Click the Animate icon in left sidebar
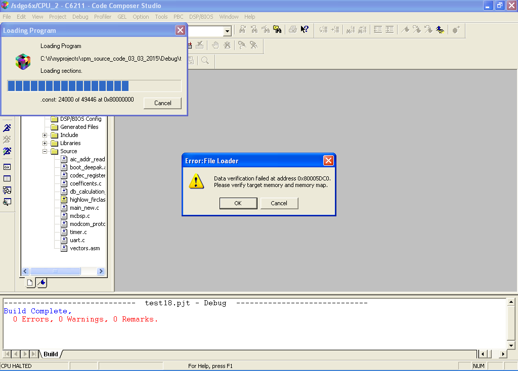The height and width of the screenshot is (371, 518). coord(7,151)
